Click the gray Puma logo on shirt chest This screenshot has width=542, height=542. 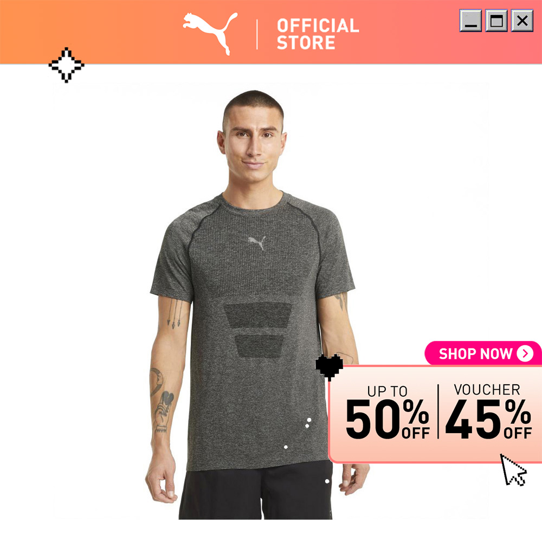pos(257,242)
